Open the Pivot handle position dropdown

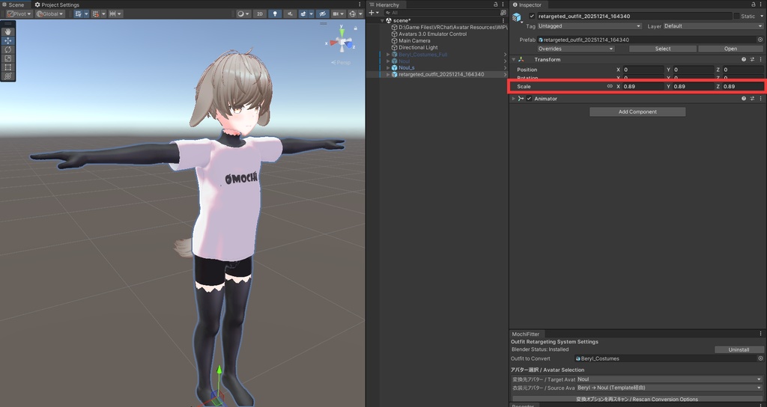coord(19,13)
